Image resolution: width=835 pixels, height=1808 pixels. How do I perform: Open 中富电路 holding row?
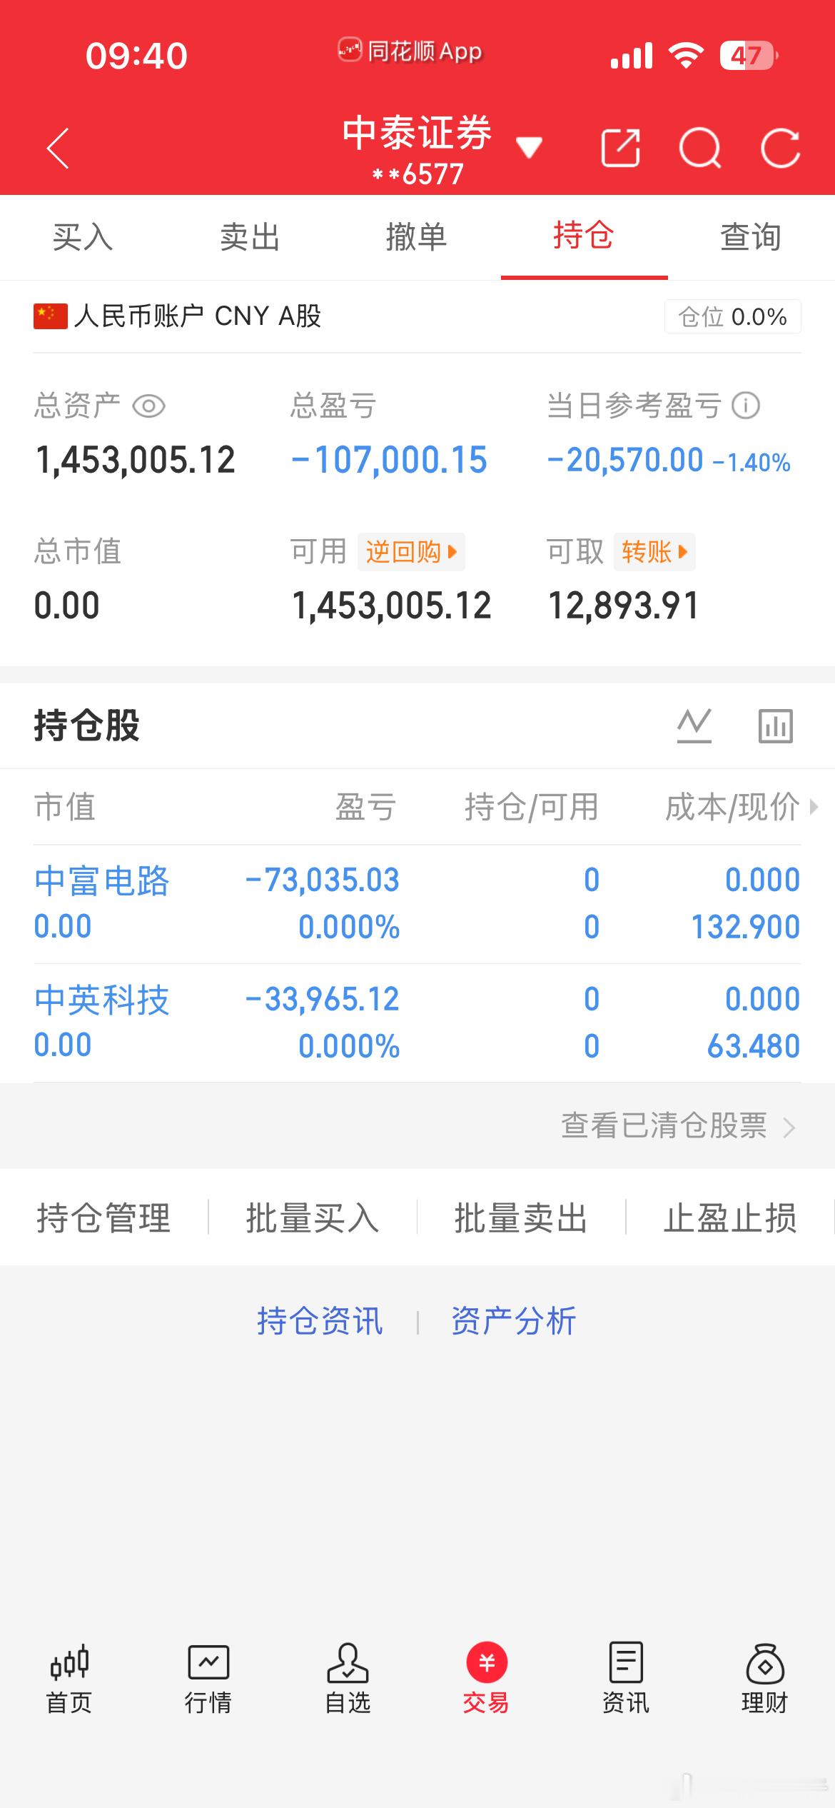[417, 904]
